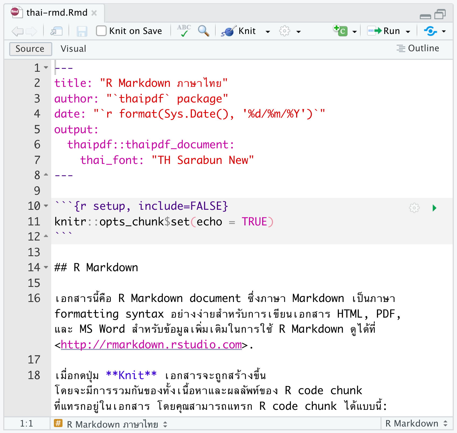
Task: Click the Knit button
Action: click(239, 31)
